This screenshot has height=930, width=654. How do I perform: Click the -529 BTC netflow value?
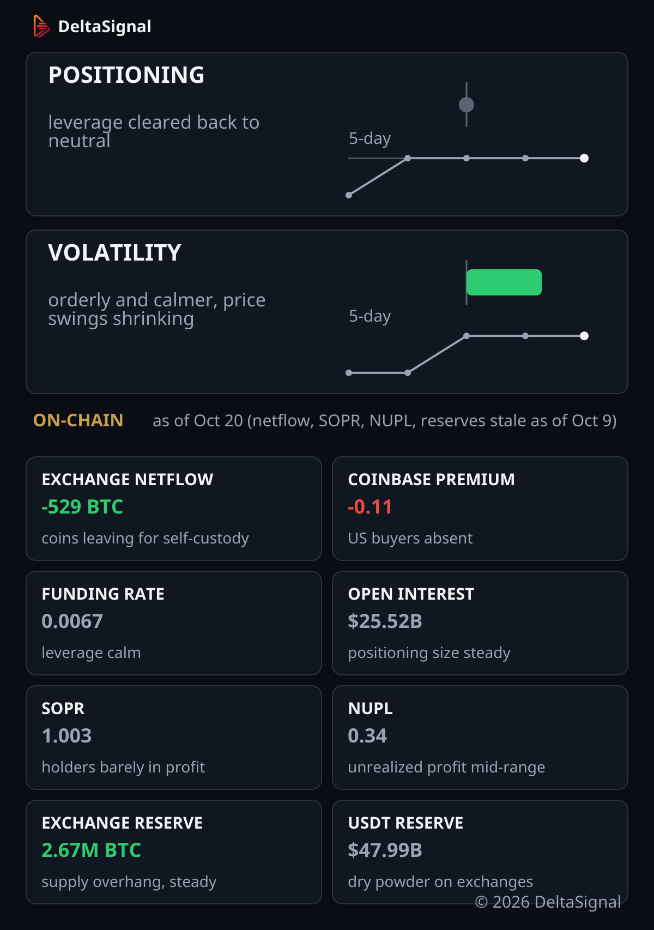click(x=82, y=507)
